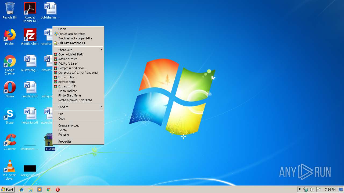Expand the Share with submenu
This screenshot has width=344, height=193.
[78, 50]
